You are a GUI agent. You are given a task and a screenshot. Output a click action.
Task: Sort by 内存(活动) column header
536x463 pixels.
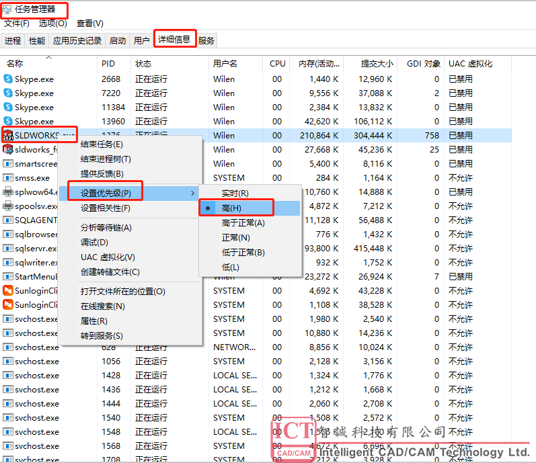click(x=317, y=64)
